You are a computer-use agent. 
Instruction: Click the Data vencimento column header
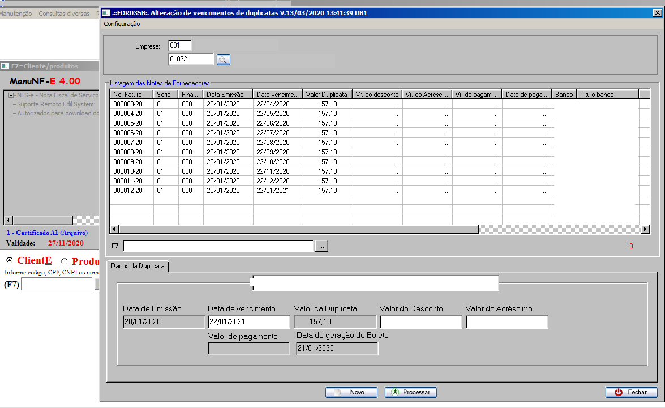[x=277, y=95]
